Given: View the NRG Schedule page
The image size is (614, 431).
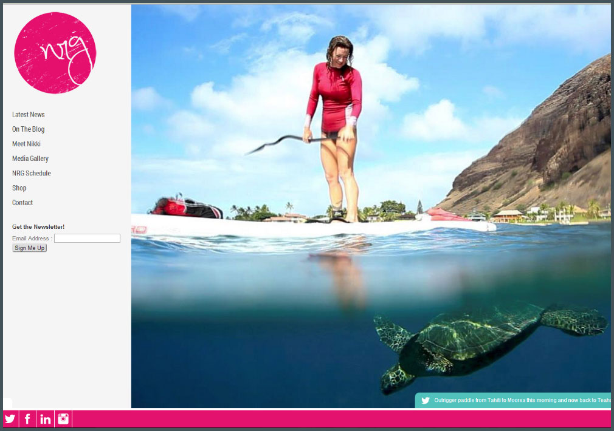Looking at the screenshot, I should pos(32,173).
